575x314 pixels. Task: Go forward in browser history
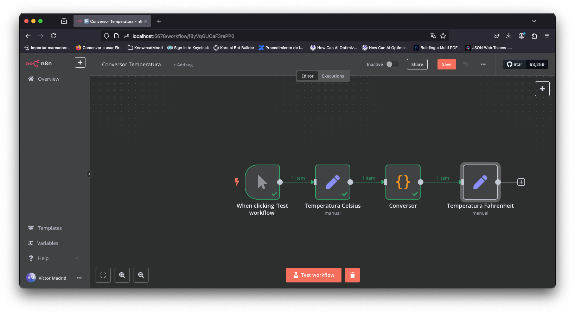tap(41, 36)
